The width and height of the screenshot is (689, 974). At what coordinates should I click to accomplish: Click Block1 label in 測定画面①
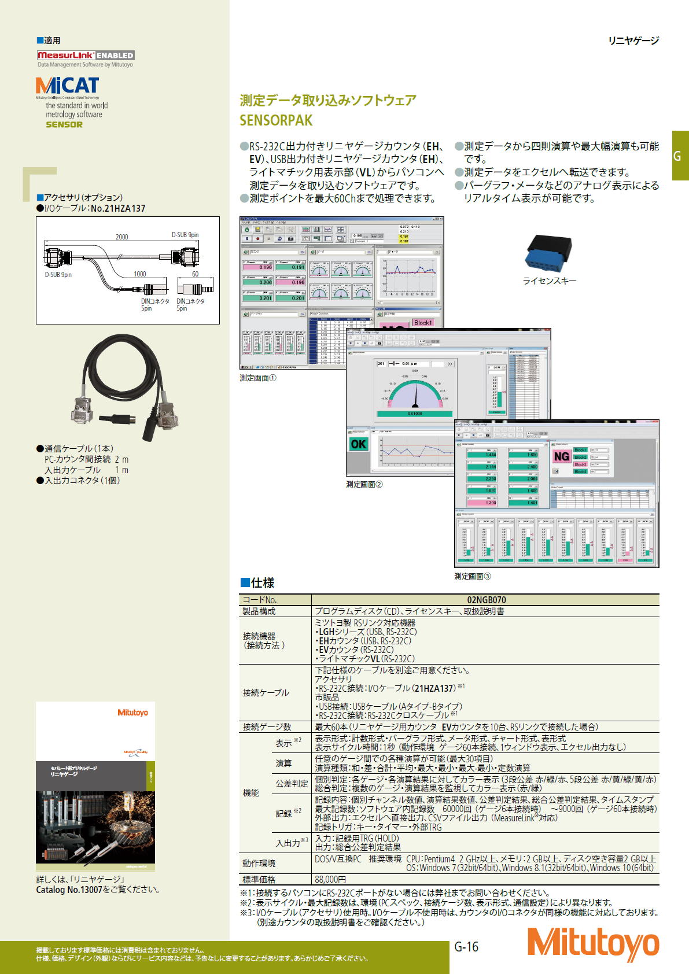(423, 323)
